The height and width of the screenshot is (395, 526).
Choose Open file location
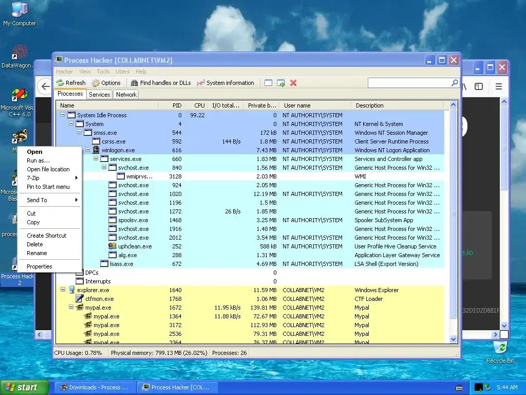pos(48,169)
